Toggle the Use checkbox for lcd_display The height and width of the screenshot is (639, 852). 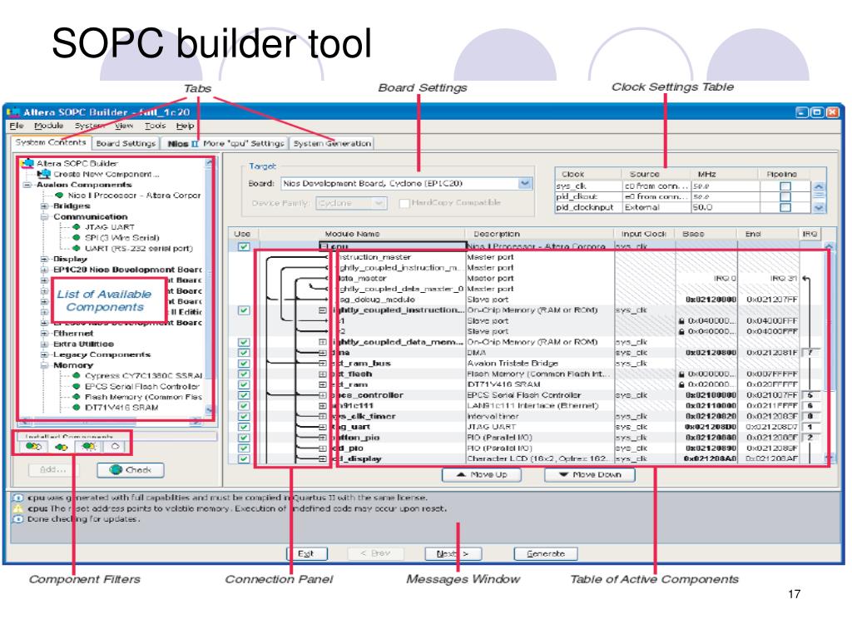click(244, 458)
